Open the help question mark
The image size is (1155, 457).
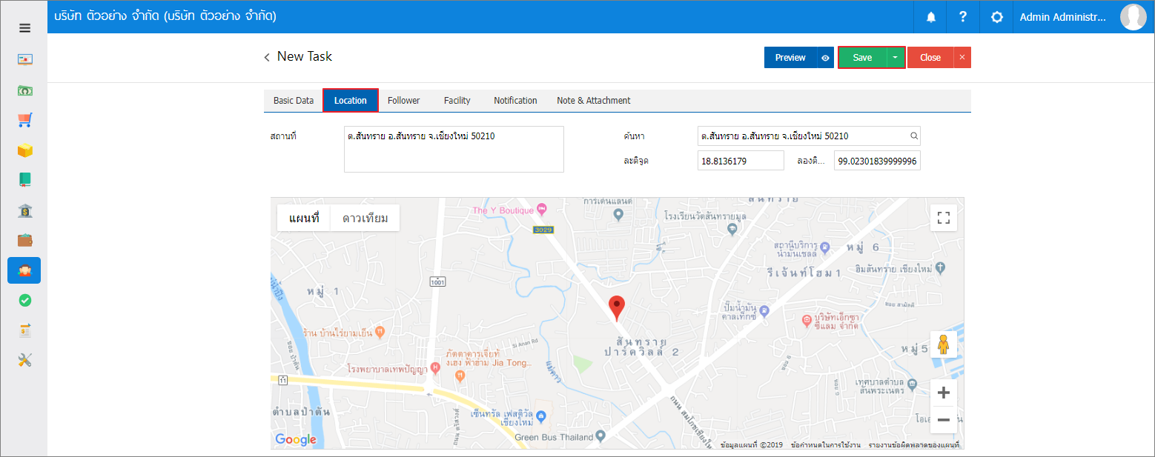[963, 16]
